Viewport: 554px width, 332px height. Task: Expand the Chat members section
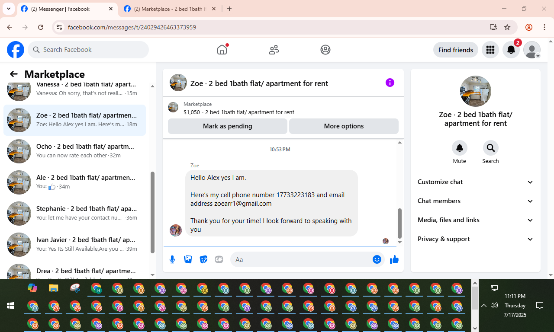coord(476,201)
